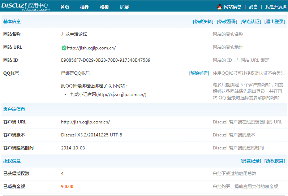Screen dimensions: 288x196
Task: Open 网站信息 in the top bar
Action: 233,7
